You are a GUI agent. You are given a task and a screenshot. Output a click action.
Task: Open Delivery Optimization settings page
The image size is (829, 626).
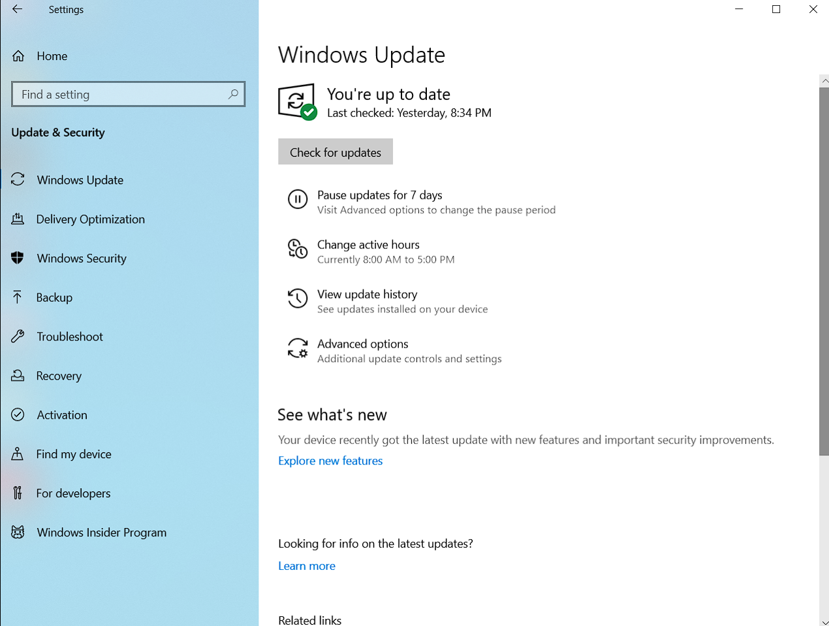pos(90,219)
